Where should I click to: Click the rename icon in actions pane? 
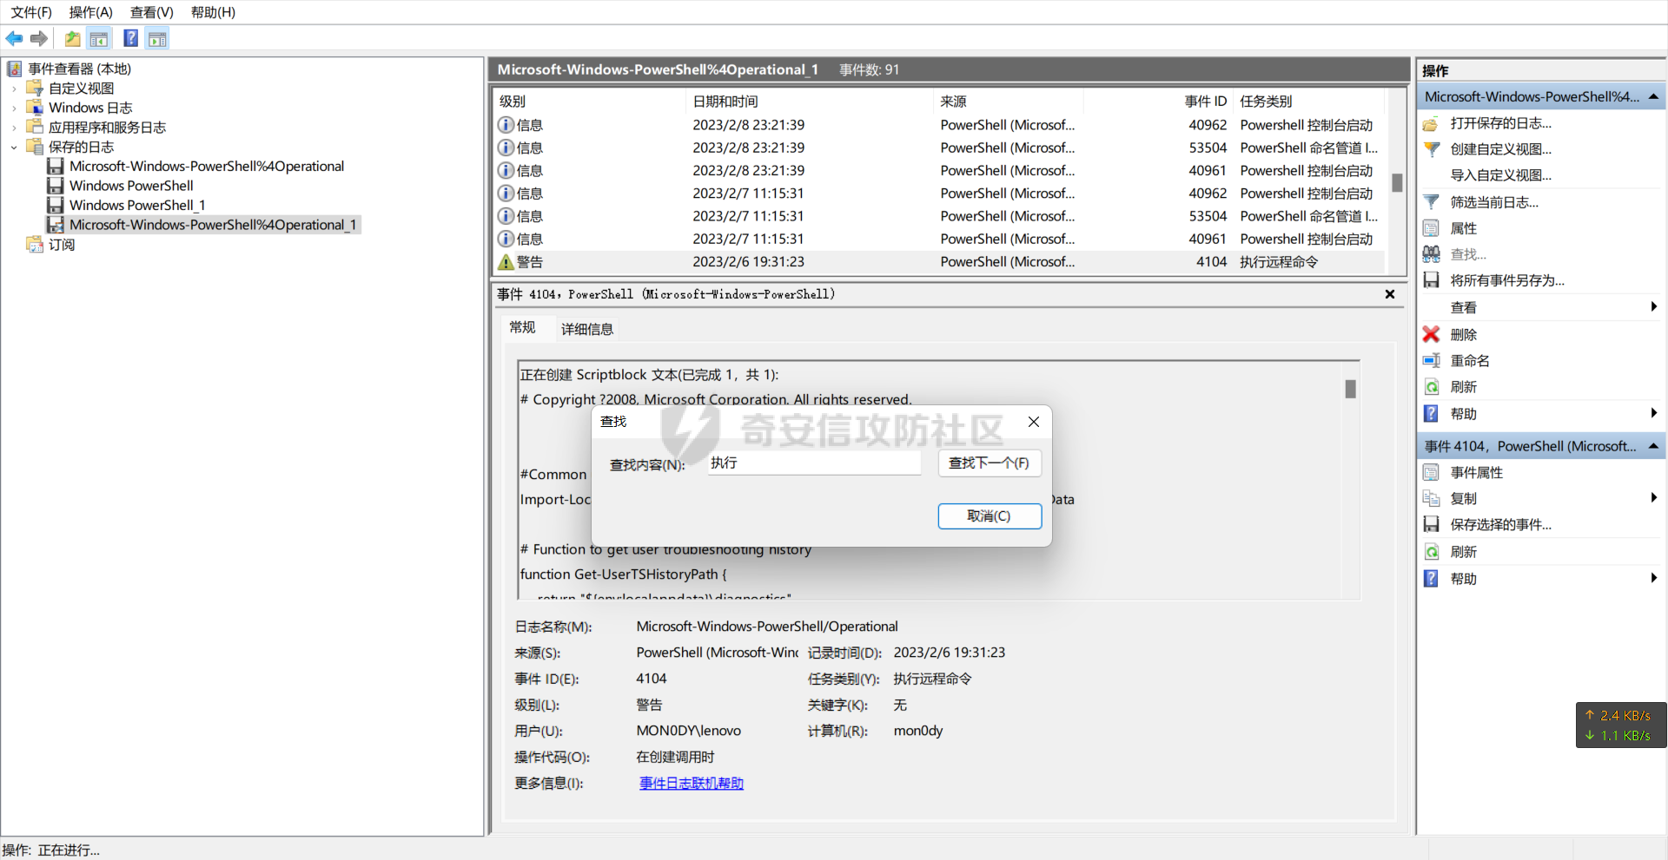[x=1431, y=360]
